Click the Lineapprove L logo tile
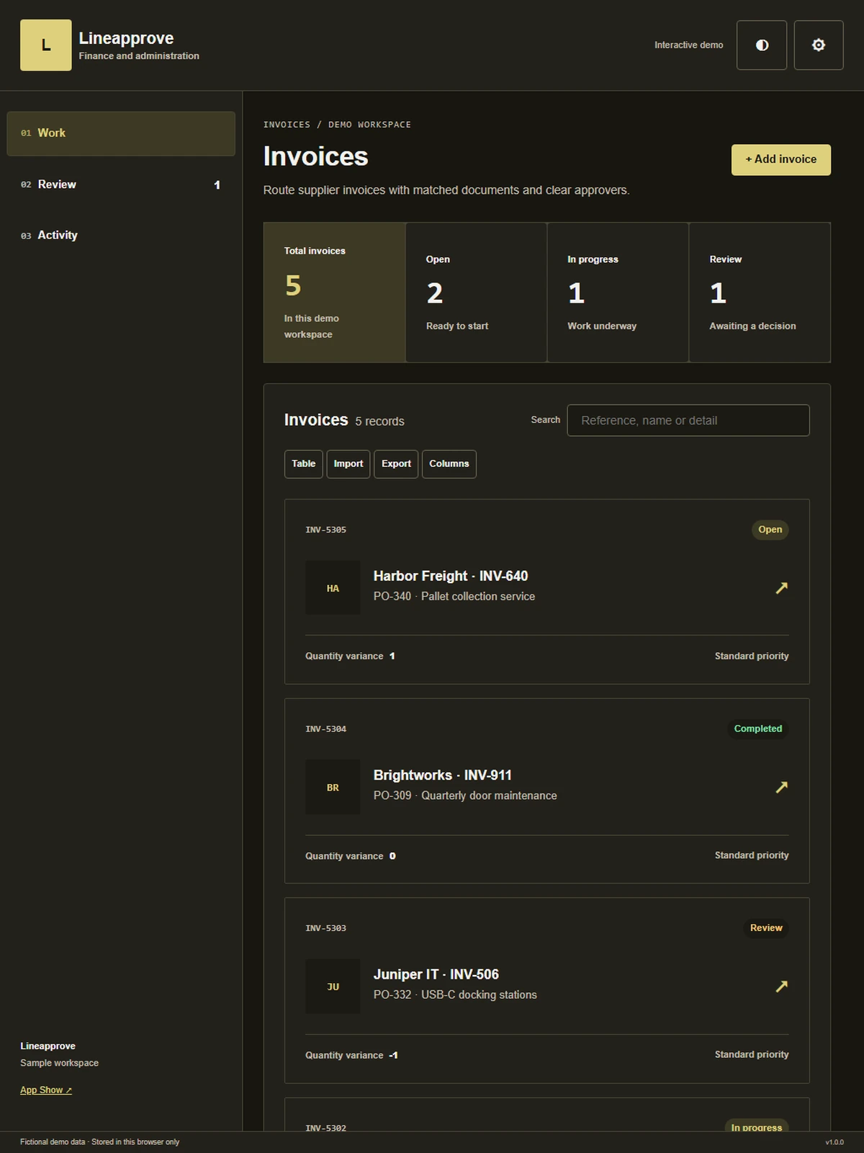The height and width of the screenshot is (1153, 864). click(x=46, y=45)
